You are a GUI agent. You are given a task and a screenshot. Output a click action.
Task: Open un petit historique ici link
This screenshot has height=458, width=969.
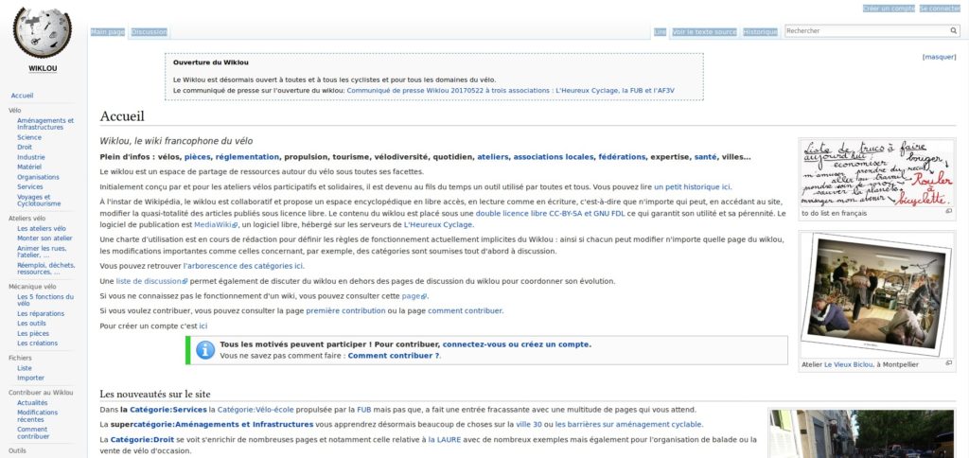692,186
